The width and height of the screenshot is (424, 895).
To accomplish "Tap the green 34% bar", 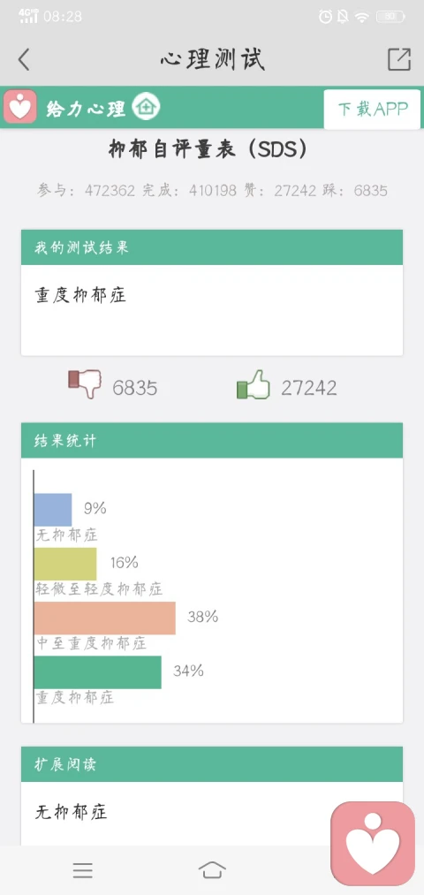I will [x=97, y=672].
